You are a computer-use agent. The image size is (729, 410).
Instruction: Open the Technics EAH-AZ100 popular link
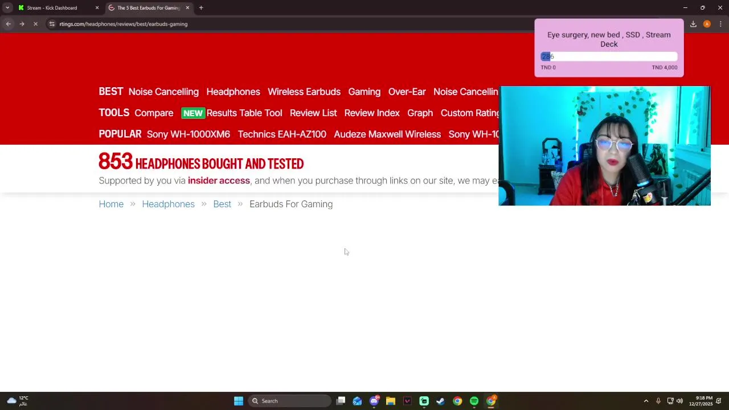click(x=282, y=134)
